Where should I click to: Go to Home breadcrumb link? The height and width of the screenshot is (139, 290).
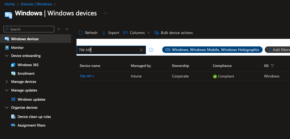point(10,4)
